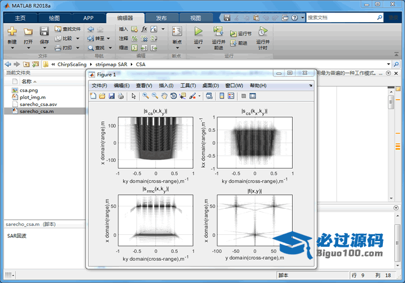The image size is (405, 283).
Task: Open the 工具(T) menu in Figure window
Action: pos(187,85)
